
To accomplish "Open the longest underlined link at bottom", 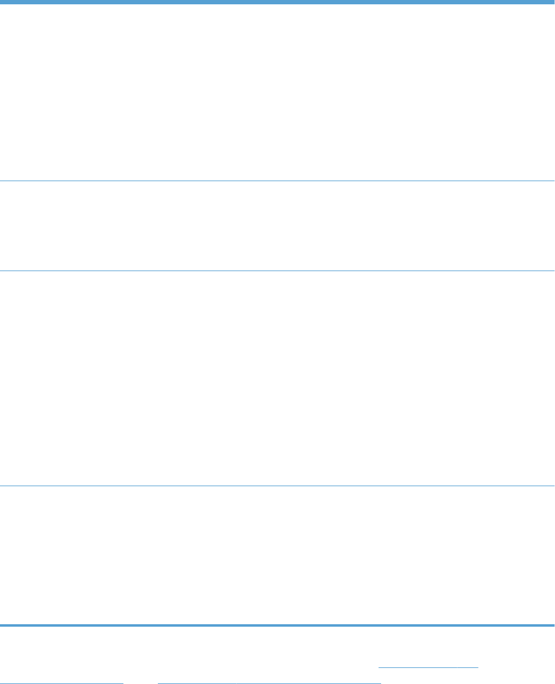I will 269,683.
